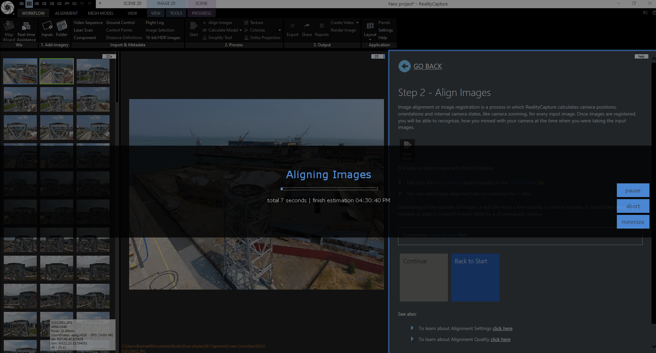
Task: Open the quick access toolbar dropdown arrow
Action: (100, 3)
